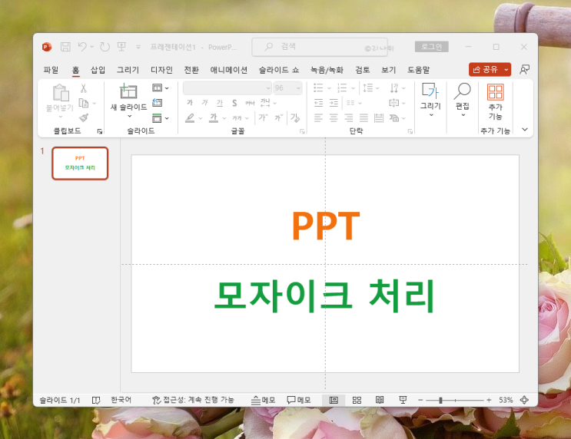Pick font color swatch
Screen dimensions: 571x439
click(214, 118)
